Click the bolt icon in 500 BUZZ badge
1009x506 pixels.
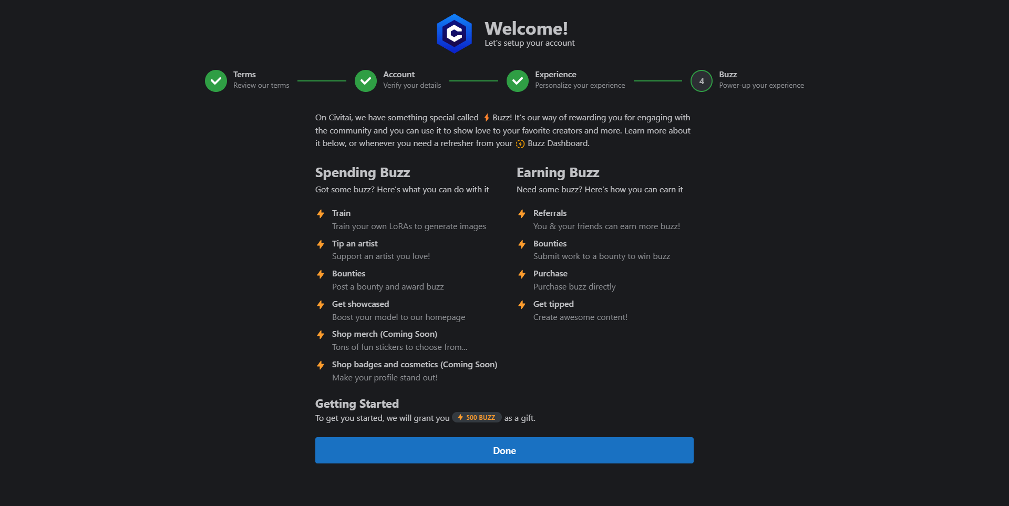(x=460, y=417)
